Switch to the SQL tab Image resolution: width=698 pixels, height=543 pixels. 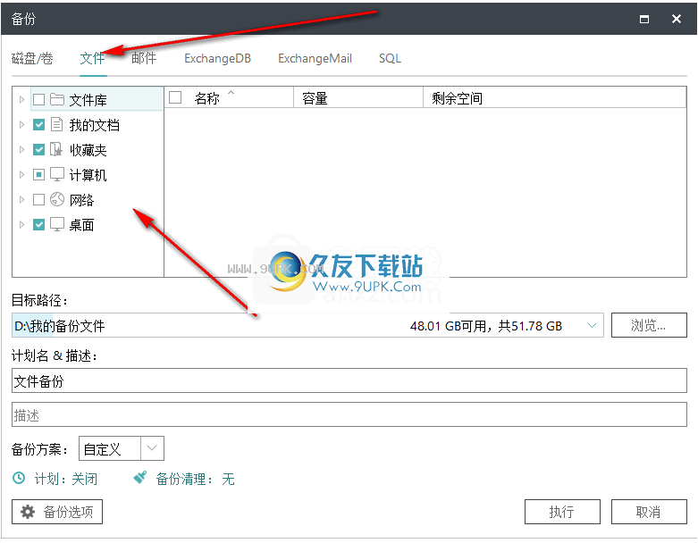pyautogui.click(x=390, y=58)
